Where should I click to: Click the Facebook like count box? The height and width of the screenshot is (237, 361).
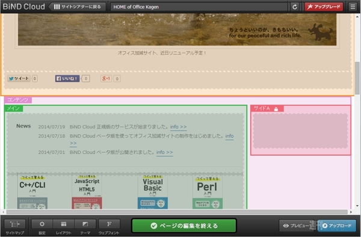coord(85,79)
